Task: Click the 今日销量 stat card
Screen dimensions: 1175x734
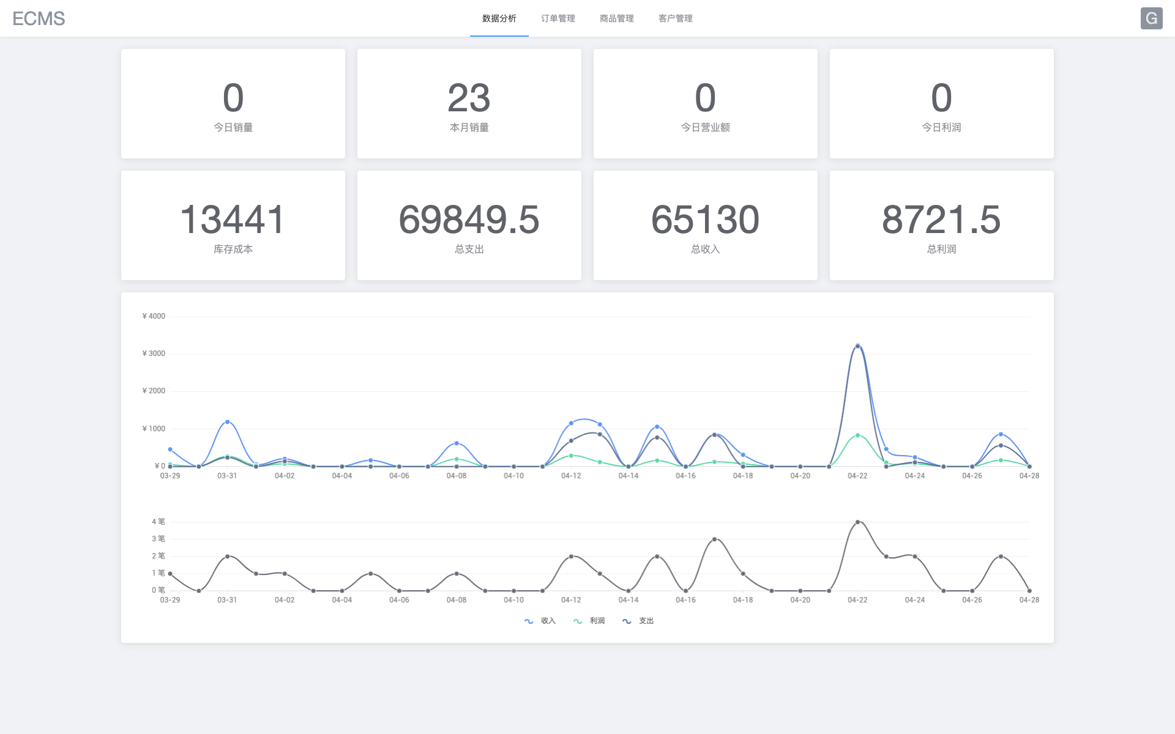Action: (233, 104)
